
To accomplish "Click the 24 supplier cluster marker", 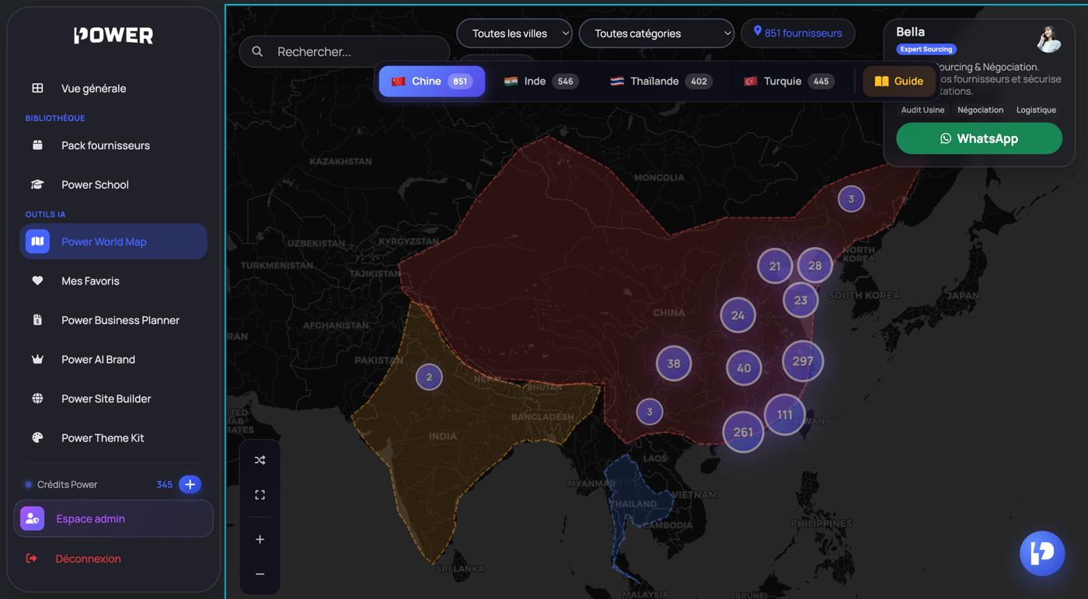I will tap(738, 315).
